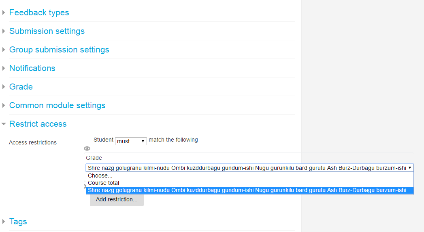Collapse the Restrict access section arrow

(4, 124)
